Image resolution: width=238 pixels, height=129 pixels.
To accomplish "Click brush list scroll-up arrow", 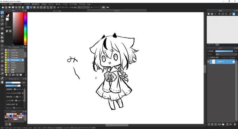I will click(25, 49).
